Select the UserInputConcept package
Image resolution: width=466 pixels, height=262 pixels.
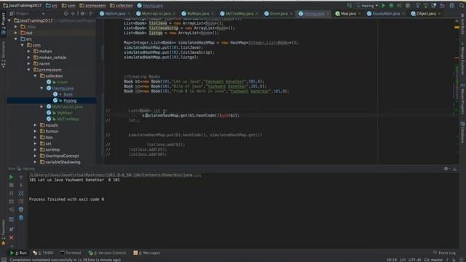[62, 156]
